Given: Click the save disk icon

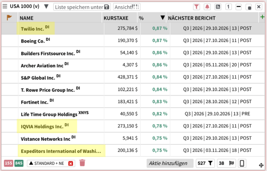Looking at the screenshot, I should click(106, 7).
